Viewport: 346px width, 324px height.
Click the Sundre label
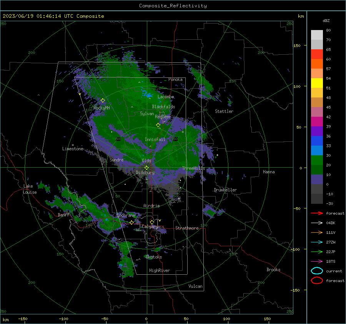tap(116, 159)
